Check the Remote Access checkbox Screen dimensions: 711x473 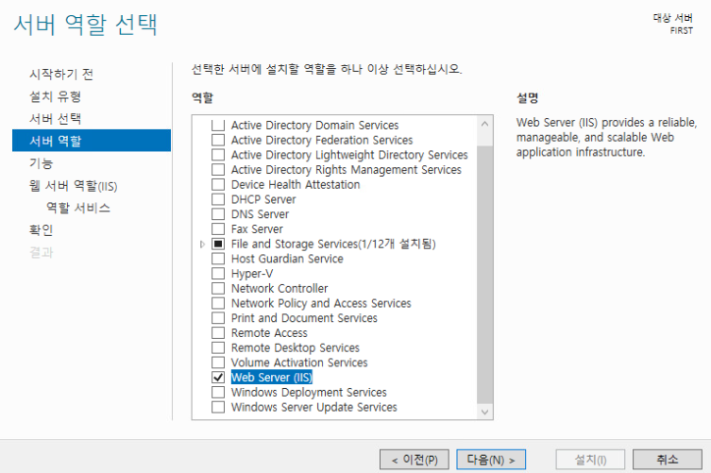coord(218,333)
